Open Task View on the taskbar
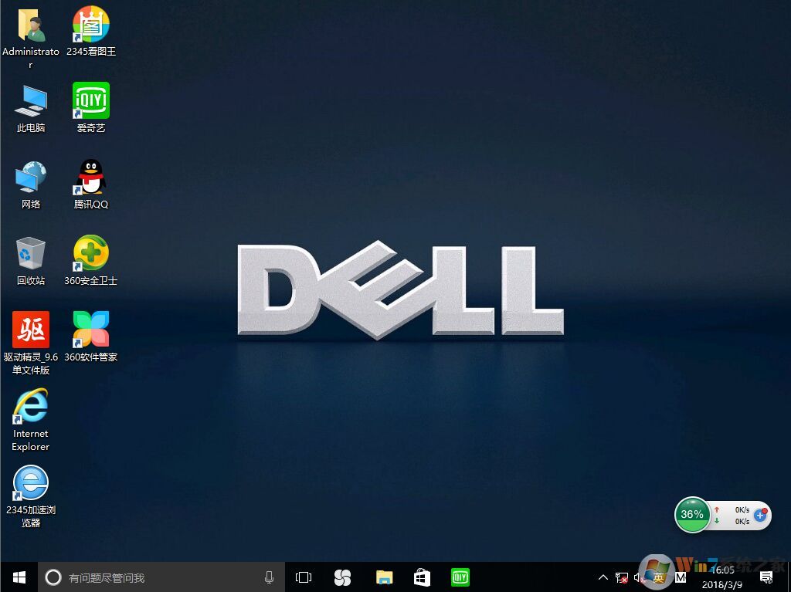The width and height of the screenshot is (791, 592). point(304,577)
